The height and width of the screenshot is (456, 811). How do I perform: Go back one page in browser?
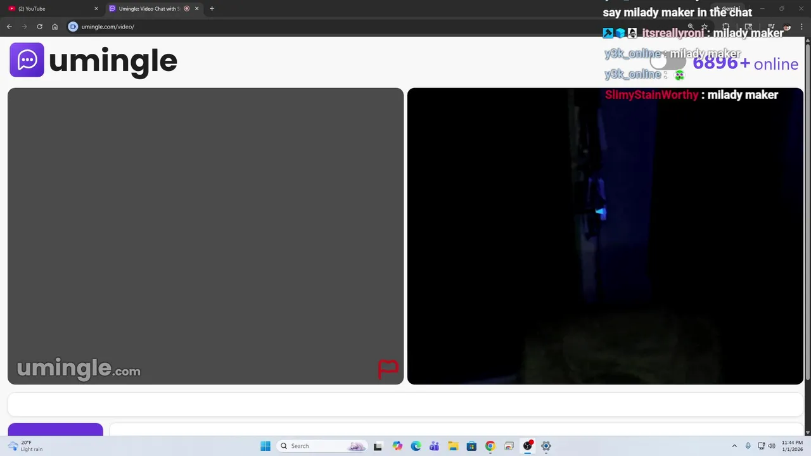(10, 27)
